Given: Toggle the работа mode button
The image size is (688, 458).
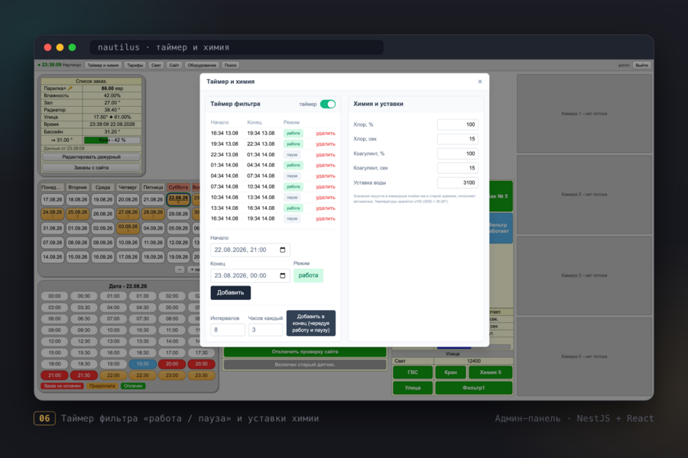Looking at the screenshot, I should pos(308,276).
